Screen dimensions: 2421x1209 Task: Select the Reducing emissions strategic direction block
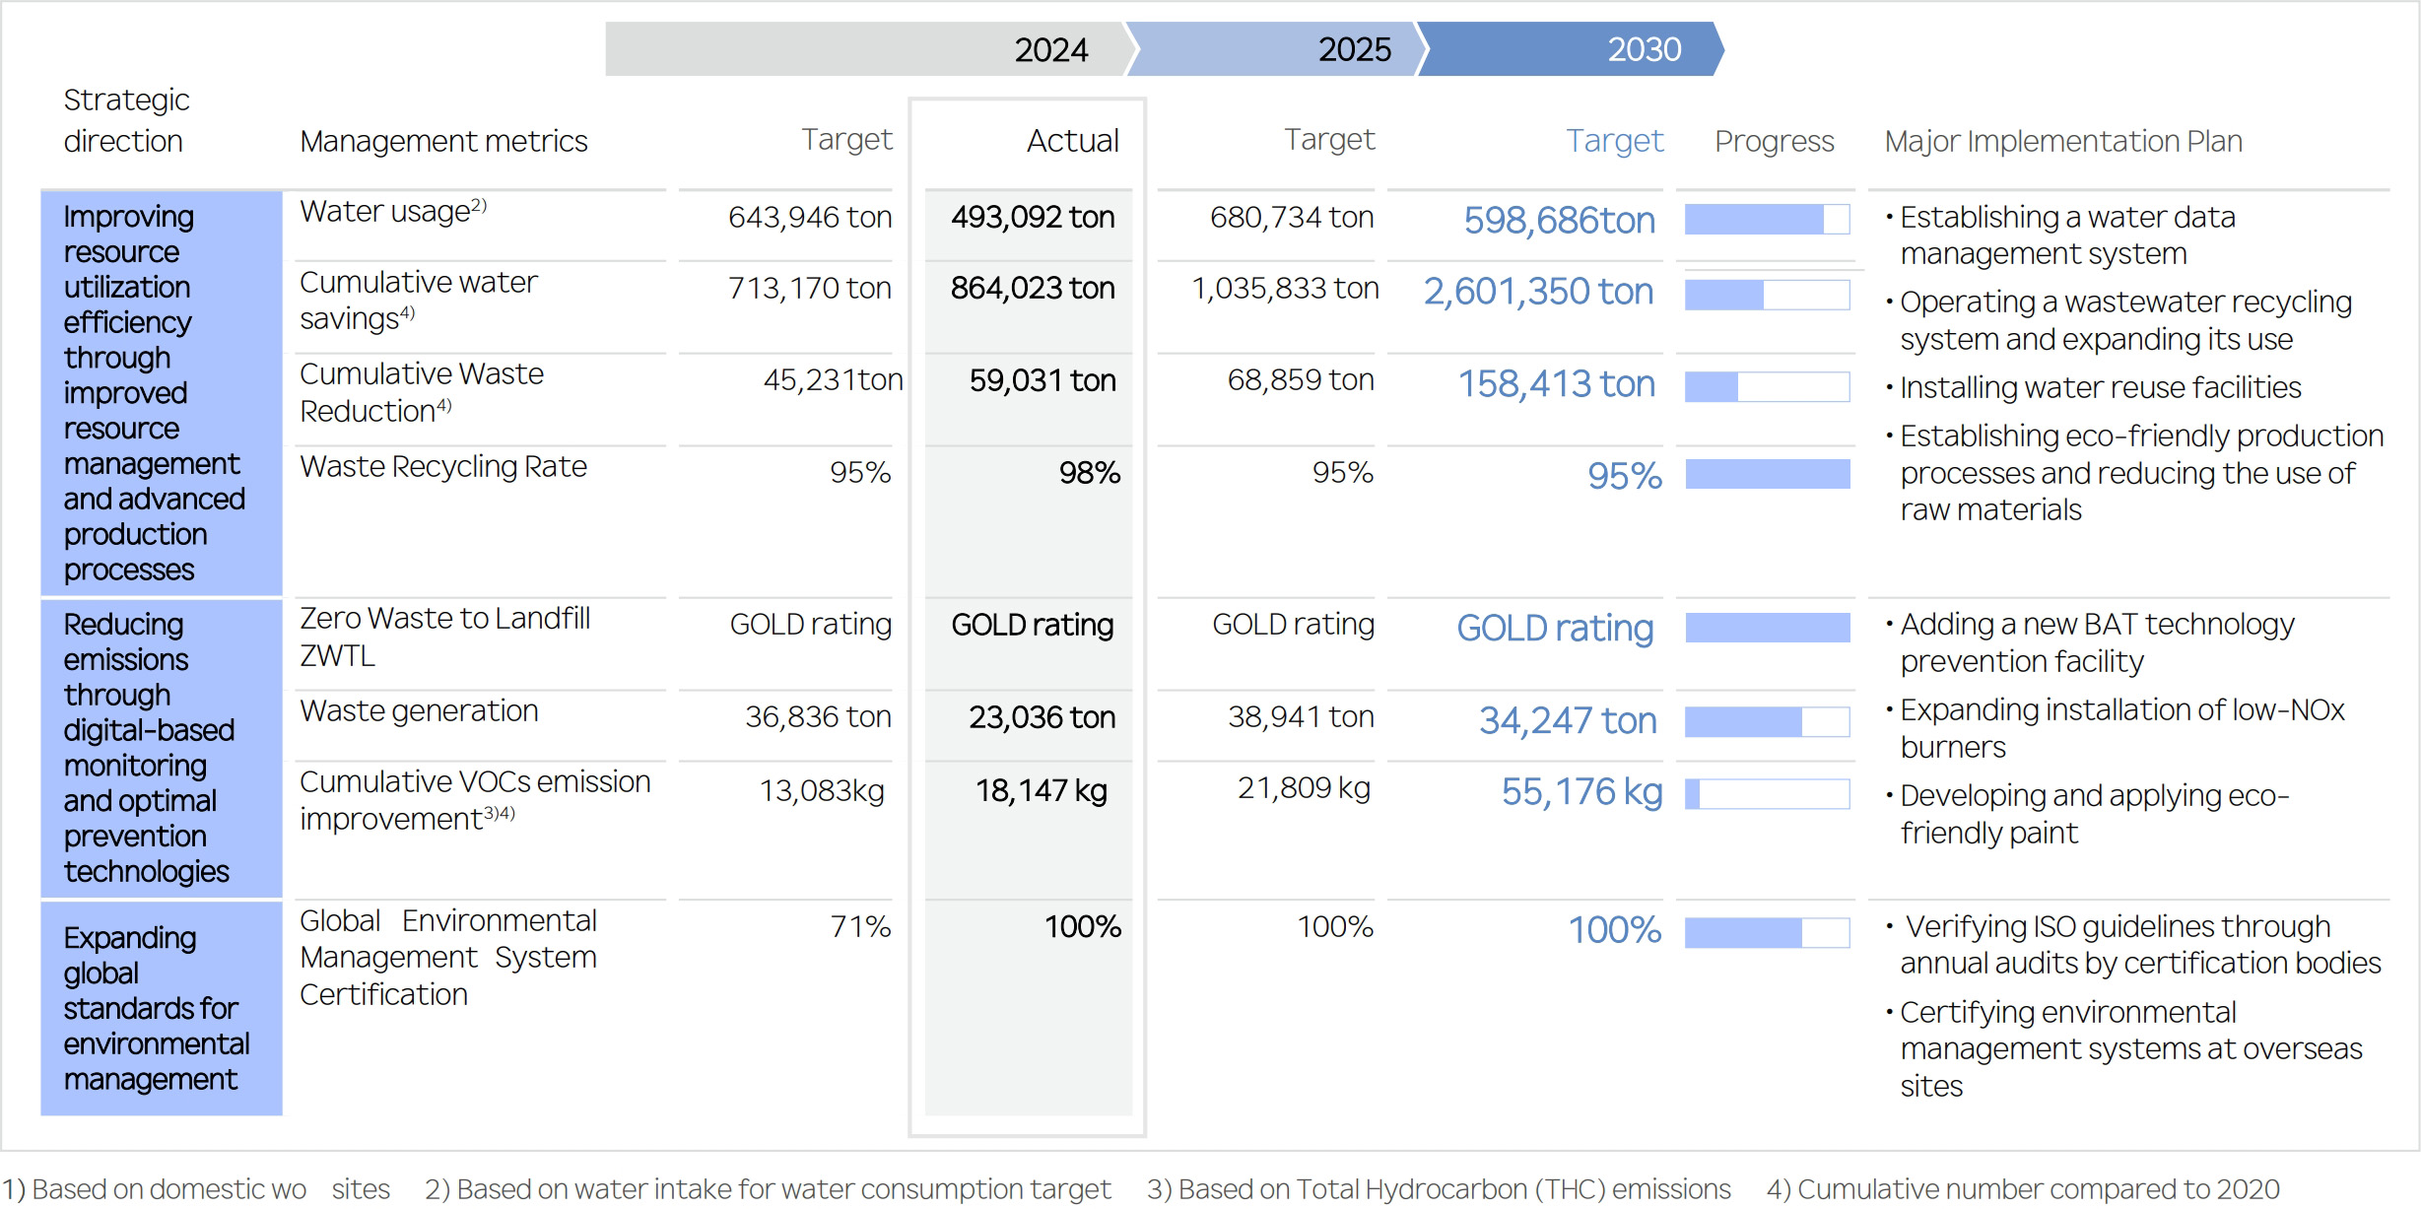point(162,748)
